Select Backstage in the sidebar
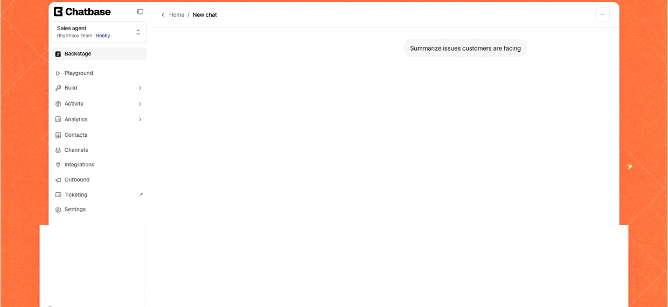 coord(99,54)
